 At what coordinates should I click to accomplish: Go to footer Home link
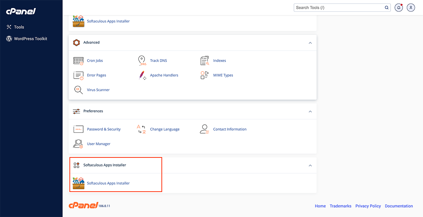[320, 206]
